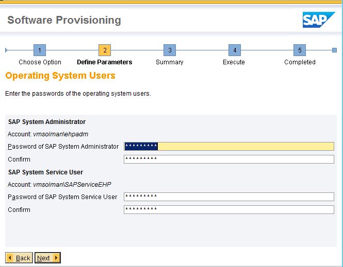Click the Summary step label
The height and width of the screenshot is (267, 343).
coord(170,62)
